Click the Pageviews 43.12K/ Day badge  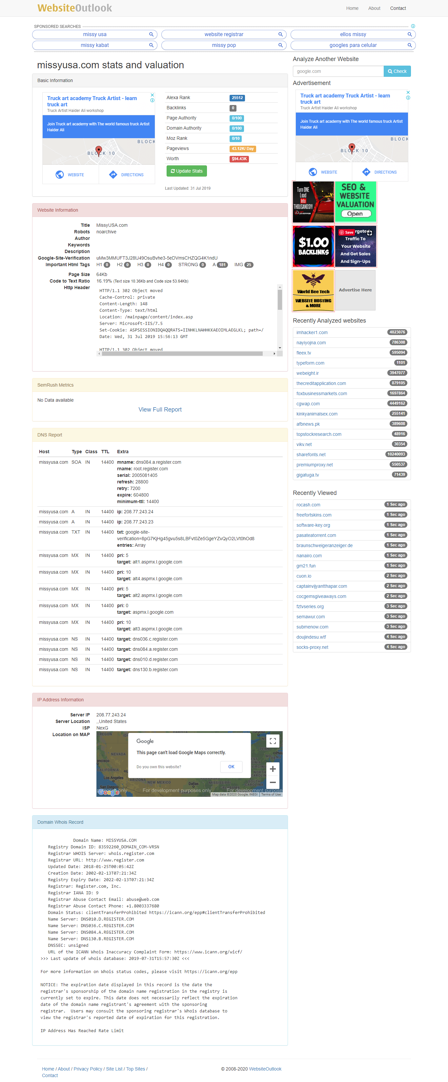pos(243,149)
